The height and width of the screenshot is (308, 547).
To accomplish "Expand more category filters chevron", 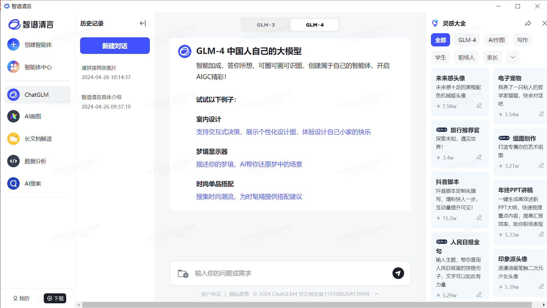I will click(513, 58).
